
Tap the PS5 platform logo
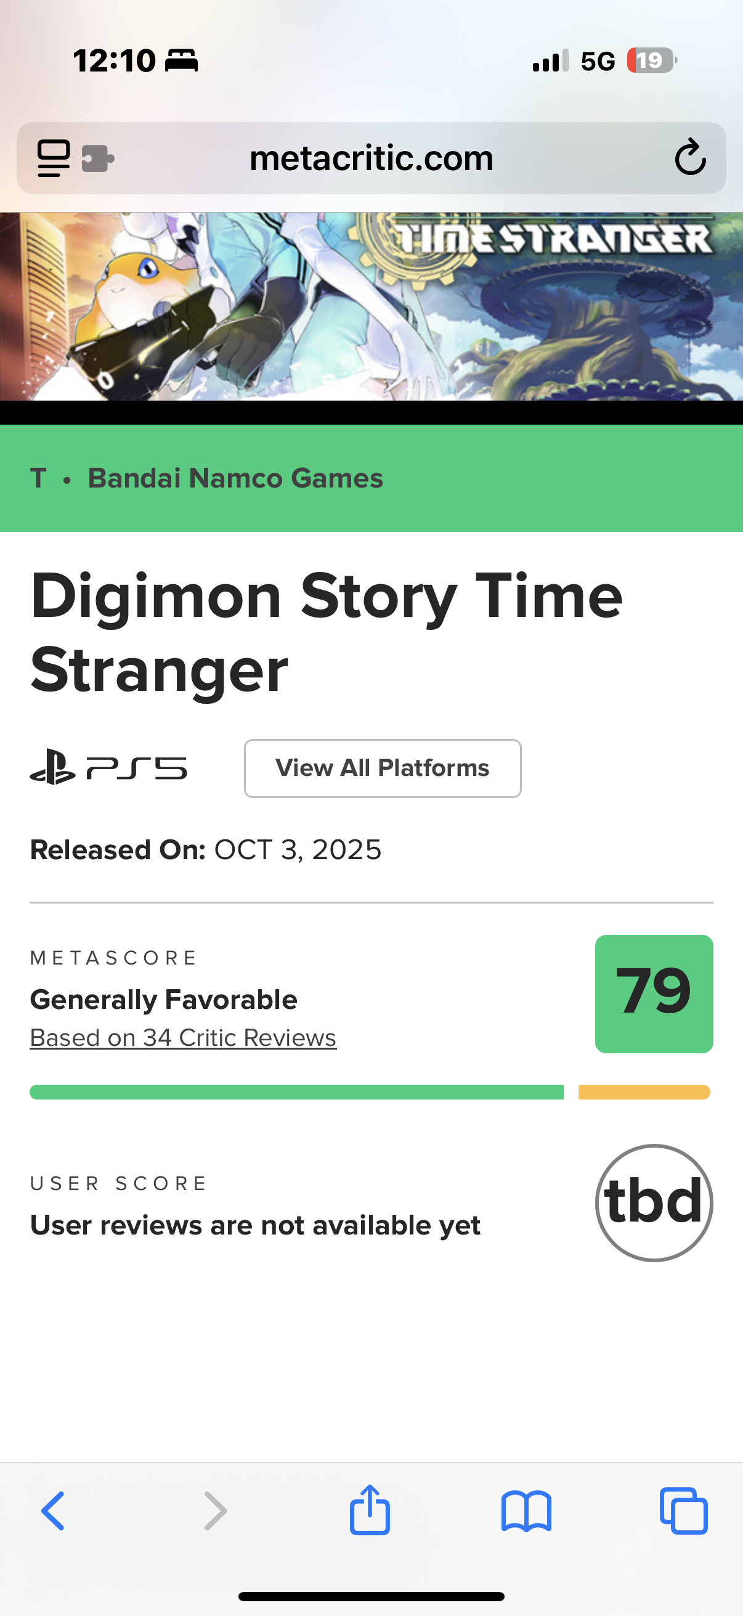(x=108, y=769)
